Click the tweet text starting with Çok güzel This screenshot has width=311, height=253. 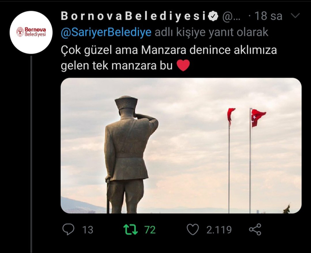point(169,57)
